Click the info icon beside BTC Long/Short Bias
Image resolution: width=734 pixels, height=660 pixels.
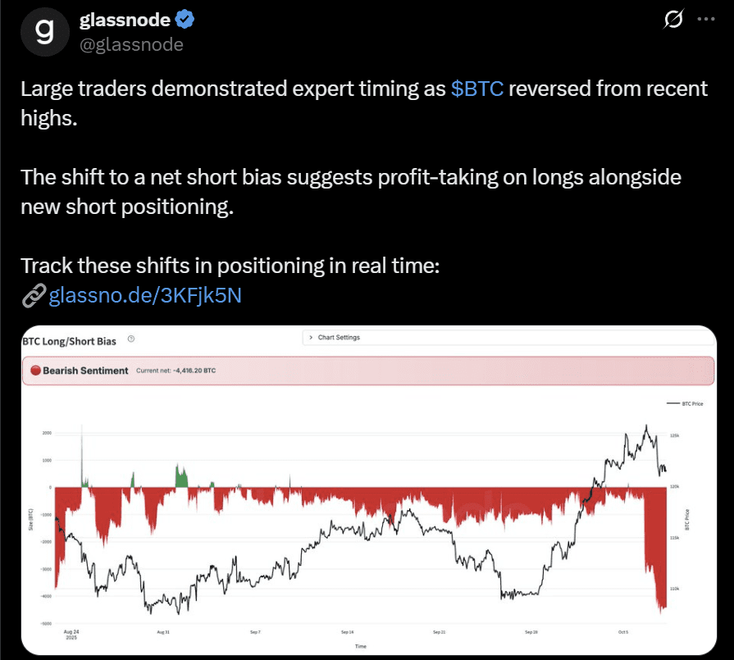point(131,338)
